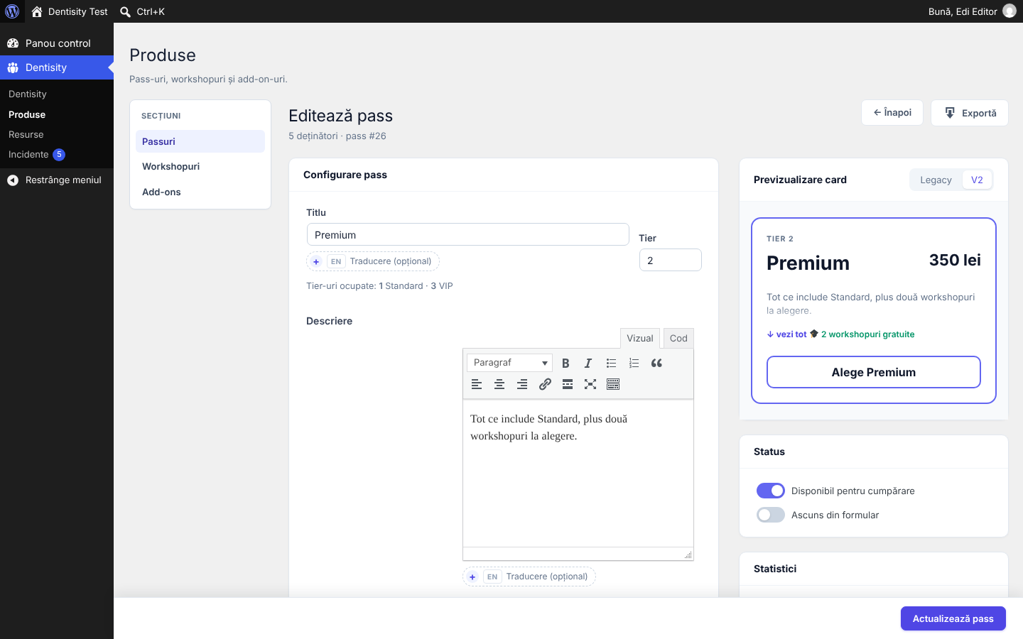This screenshot has width=1023, height=639.
Task: Click into the description text area
Action: pos(578,473)
